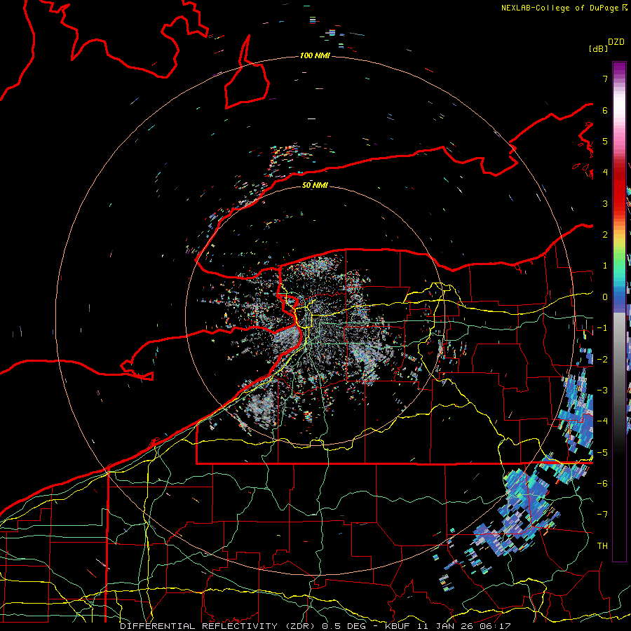Click the 100 NMI range ring label
The height and width of the screenshot is (631, 631).
click(315, 55)
